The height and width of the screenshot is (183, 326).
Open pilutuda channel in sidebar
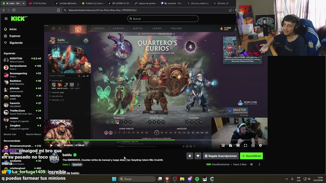click(x=22, y=90)
